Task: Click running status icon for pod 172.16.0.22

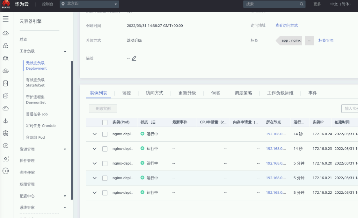Action: pos(142,192)
